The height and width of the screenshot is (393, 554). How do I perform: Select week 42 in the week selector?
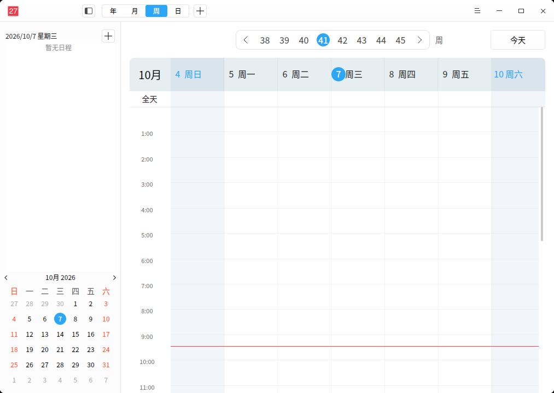342,40
